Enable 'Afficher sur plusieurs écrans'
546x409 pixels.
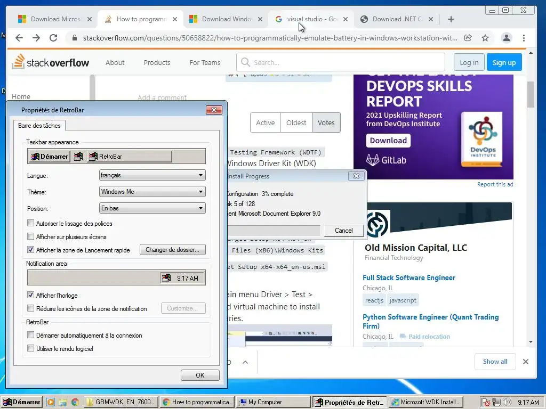coord(30,236)
